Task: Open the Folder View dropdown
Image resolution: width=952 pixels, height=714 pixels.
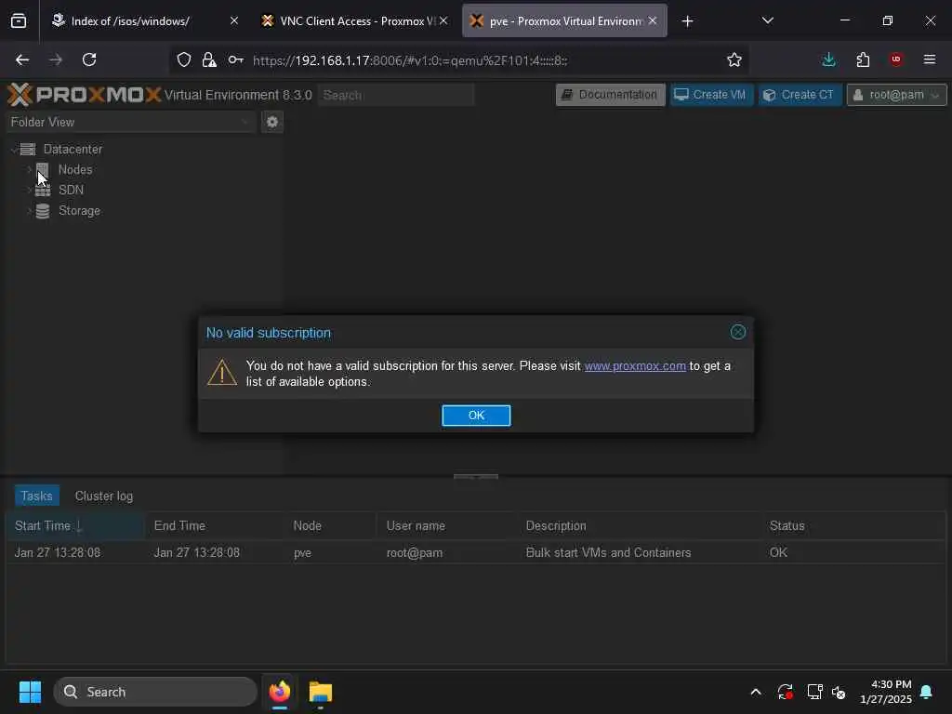Action: point(130,122)
